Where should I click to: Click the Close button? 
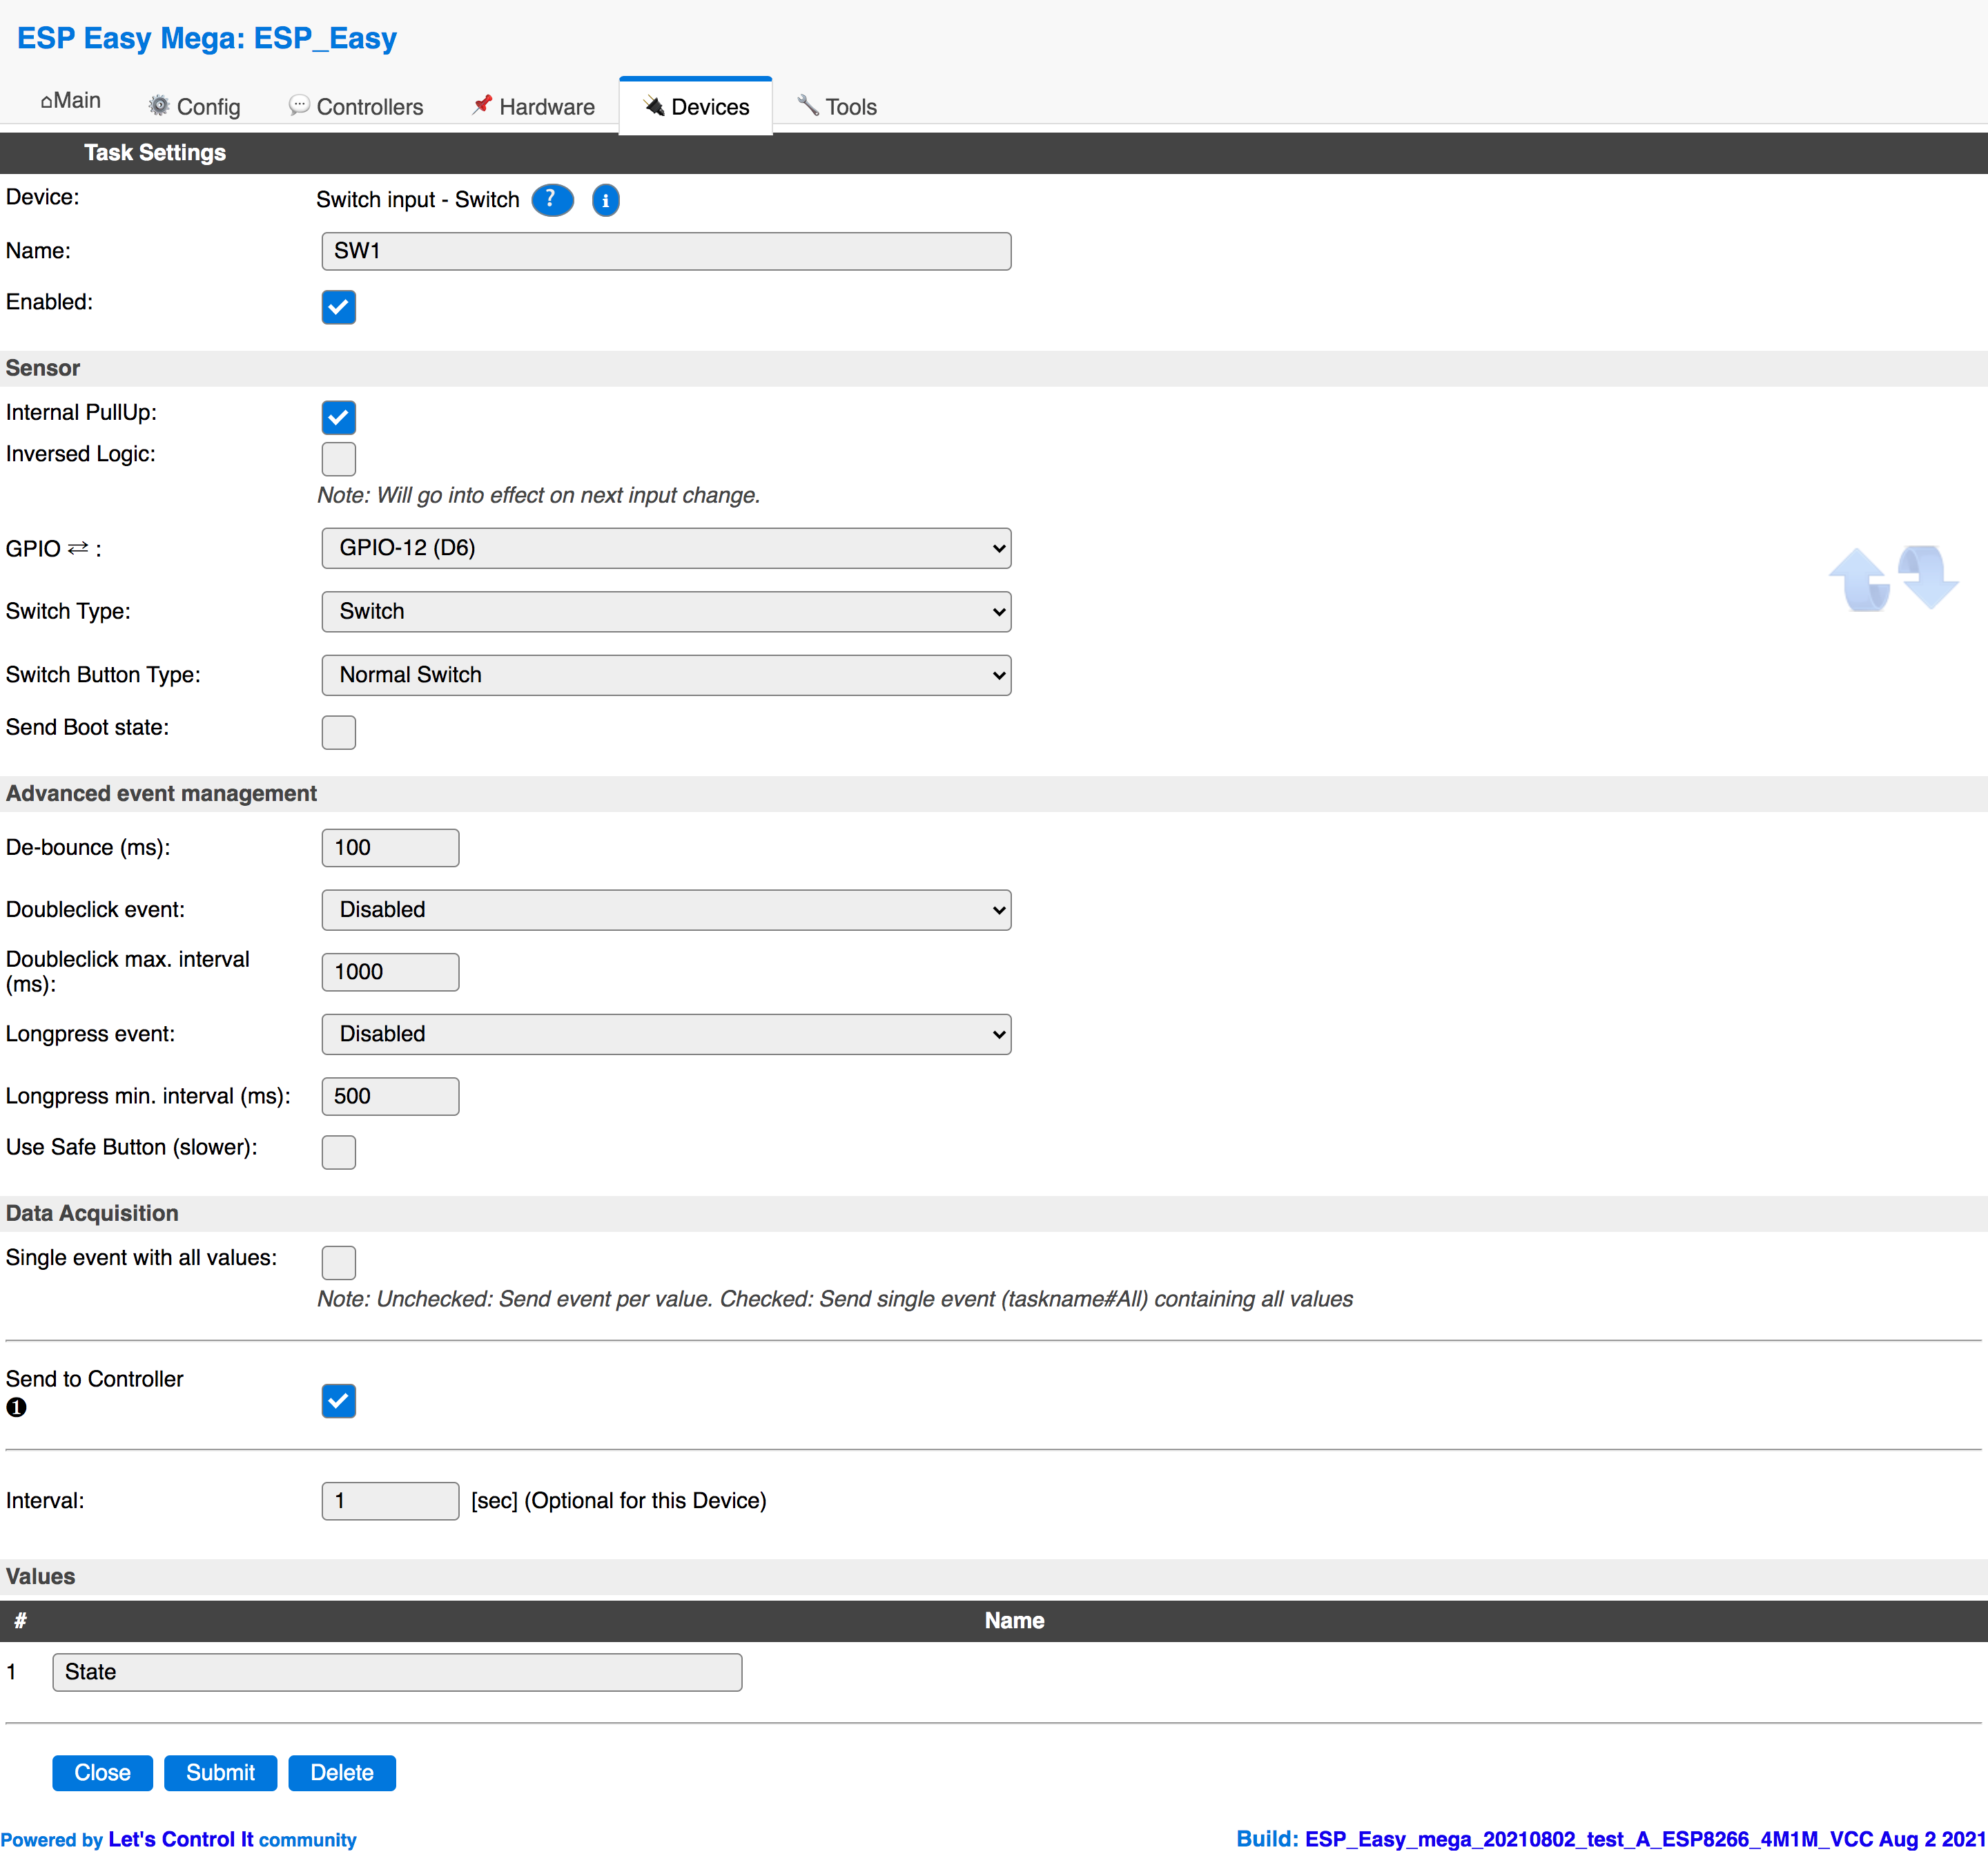coord(102,1773)
